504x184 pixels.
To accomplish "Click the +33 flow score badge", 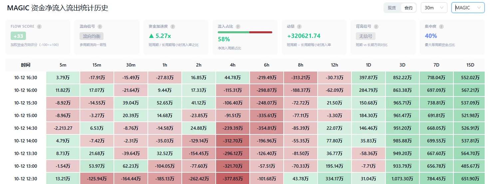I will tap(18, 36).
